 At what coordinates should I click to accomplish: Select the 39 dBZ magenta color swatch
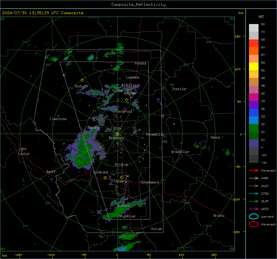(254, 97)
